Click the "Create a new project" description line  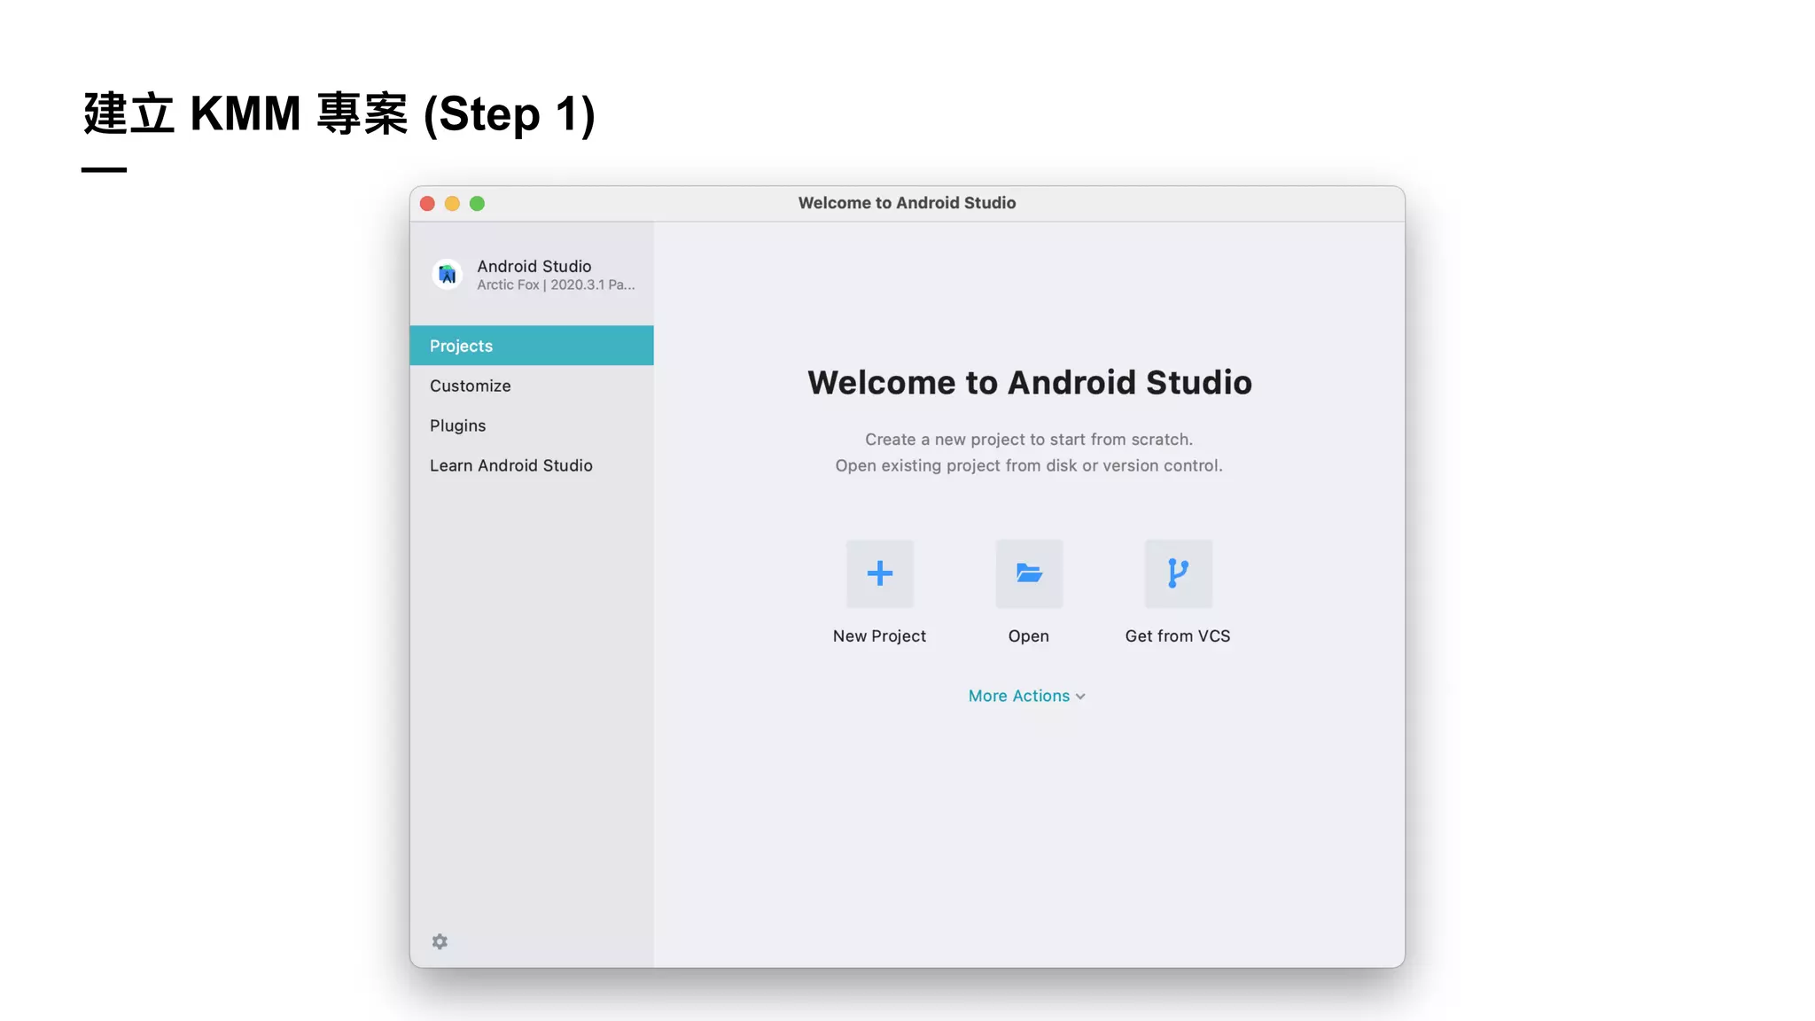[x=1029, y=439]
